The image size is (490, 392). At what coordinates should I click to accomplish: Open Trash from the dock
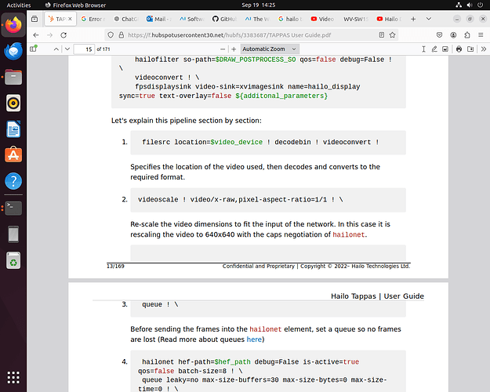point(13,261)
